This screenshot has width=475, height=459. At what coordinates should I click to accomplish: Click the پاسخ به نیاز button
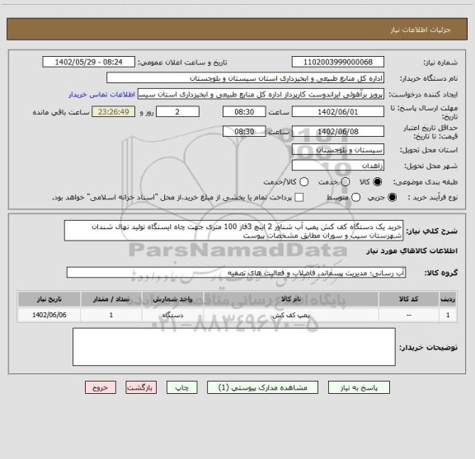(359, 387)
